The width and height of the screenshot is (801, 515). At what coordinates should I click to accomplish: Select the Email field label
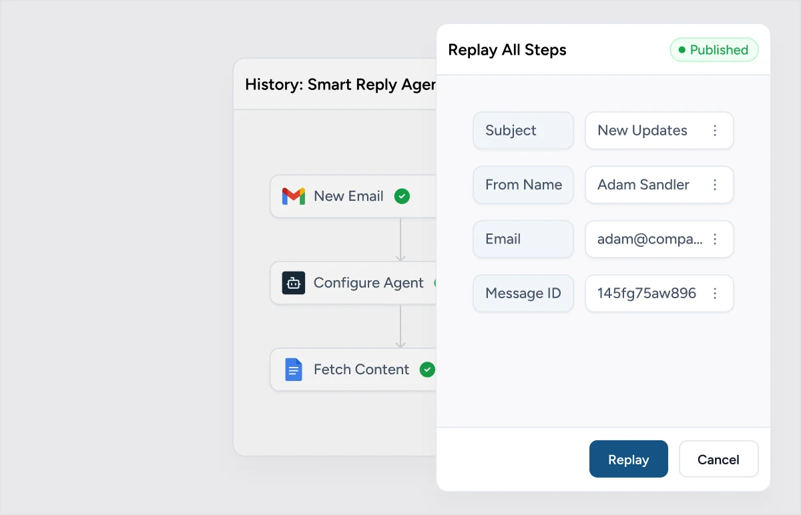[523, 239]
